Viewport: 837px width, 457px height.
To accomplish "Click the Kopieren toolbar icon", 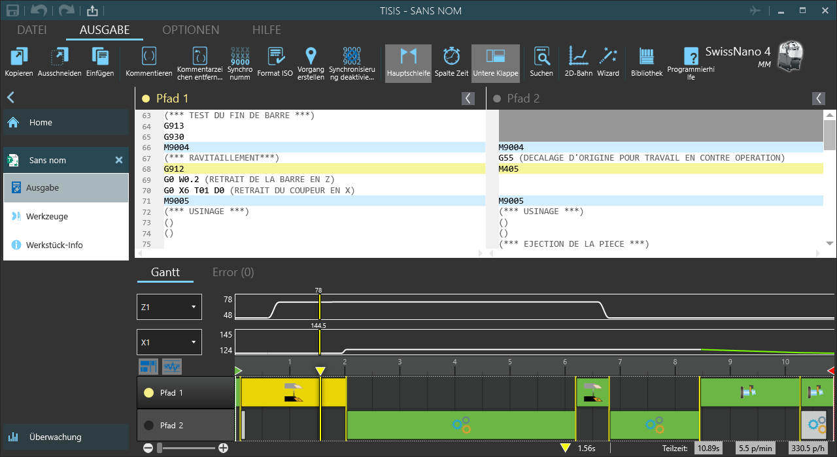I will [18, 57].
